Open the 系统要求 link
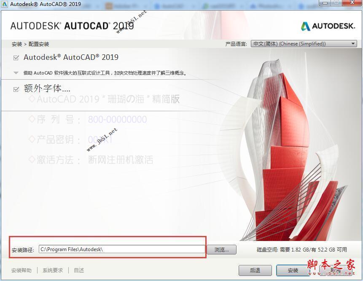The image size is (363, 281). coord(53,270)
